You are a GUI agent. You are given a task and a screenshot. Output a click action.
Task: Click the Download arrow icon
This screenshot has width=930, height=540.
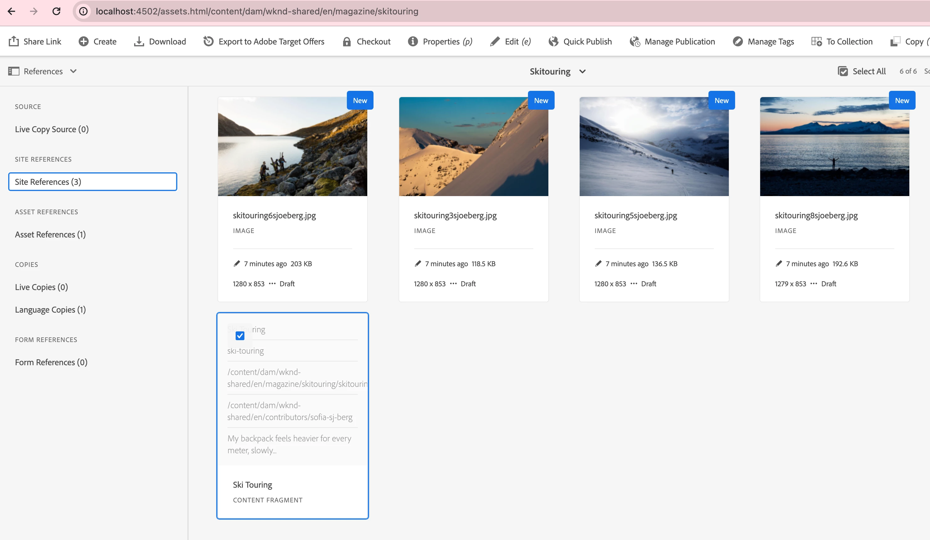[x=139, y=41]
